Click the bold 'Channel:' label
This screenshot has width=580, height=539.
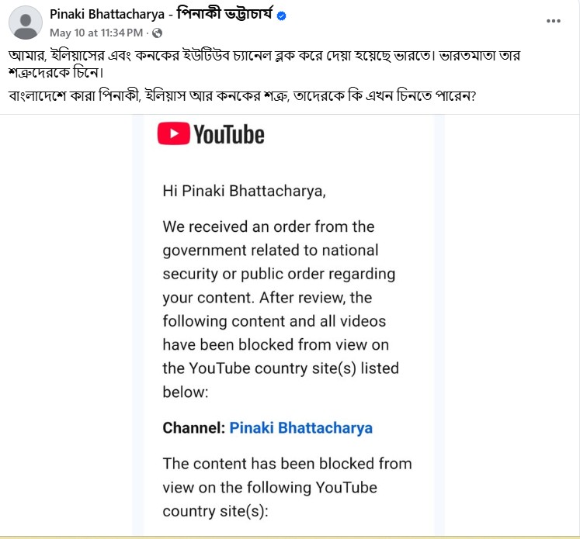(x=194, y=427)
